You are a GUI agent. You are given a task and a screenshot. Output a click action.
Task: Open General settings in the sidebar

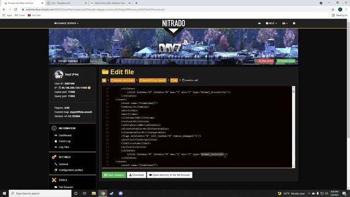[x=63, y=164]
